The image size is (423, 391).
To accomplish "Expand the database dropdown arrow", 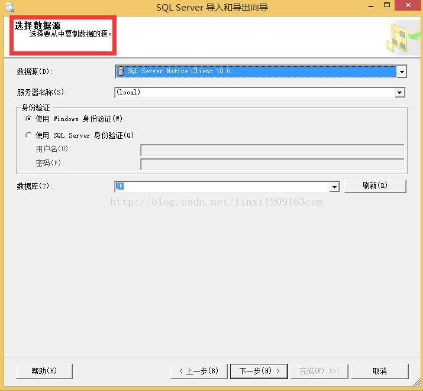I will [334, 187].
